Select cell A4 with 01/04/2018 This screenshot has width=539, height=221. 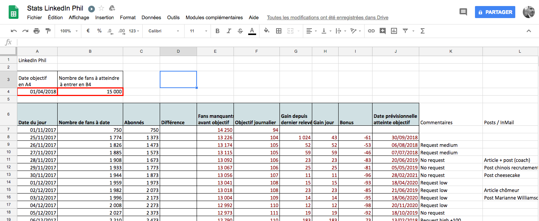tap(37, 91)
